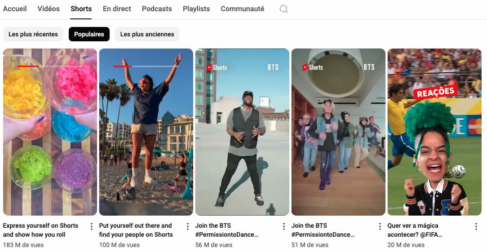
Task: Click the 100 M de vues text
Action: tap(120, 245)
